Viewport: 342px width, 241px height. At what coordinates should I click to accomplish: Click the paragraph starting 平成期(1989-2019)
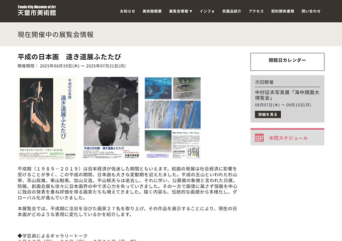pyautogui.click(x=127, y=183)
